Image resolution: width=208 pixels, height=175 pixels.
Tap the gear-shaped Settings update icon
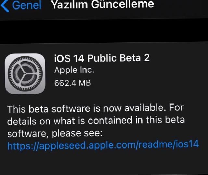(25, 74)
